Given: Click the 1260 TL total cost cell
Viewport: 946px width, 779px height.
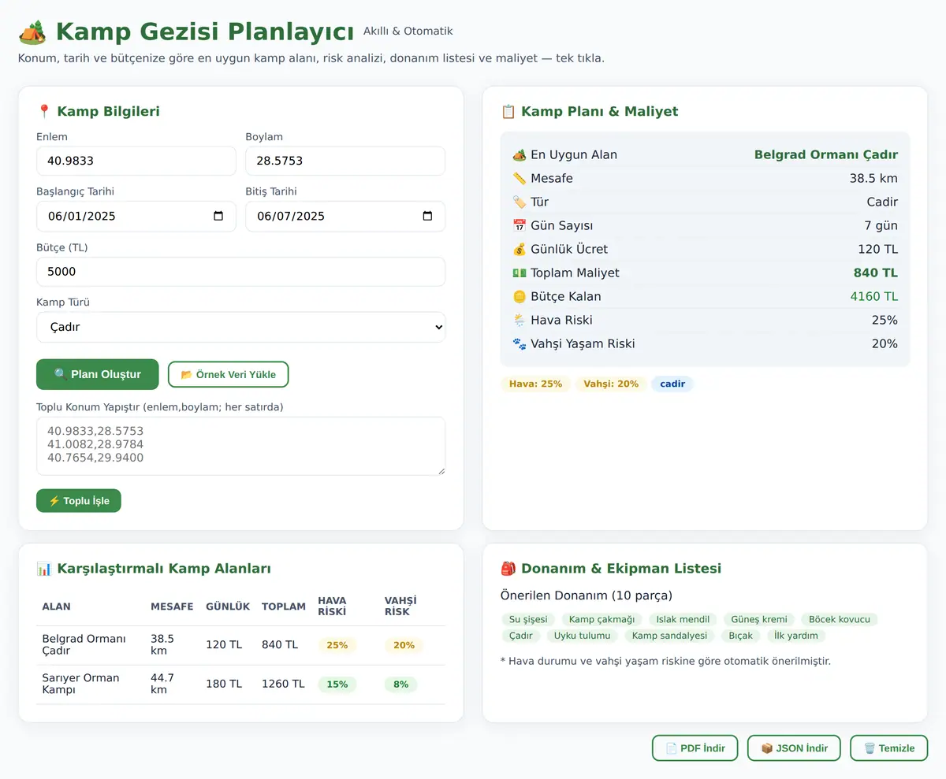Looking at the screenshot, I should [x=283, y=684].
